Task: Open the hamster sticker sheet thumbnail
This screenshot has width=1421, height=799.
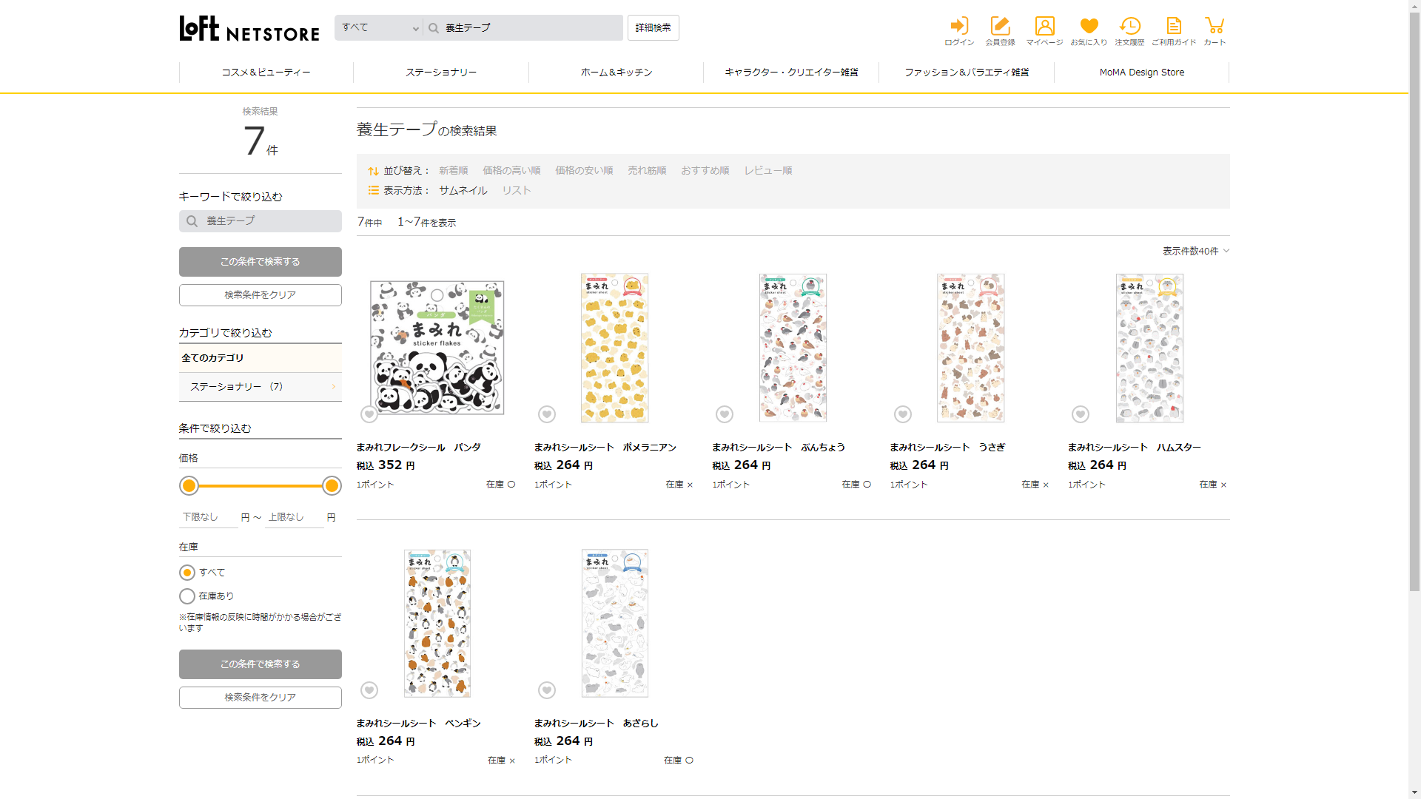Action: tap(1149, 348)
